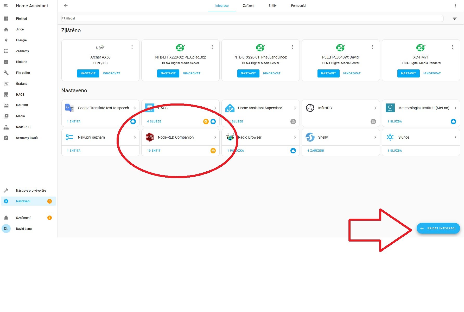The image size is (464, 312).
Task: Open the top-right overflow menu
Action: pos(455,6)
